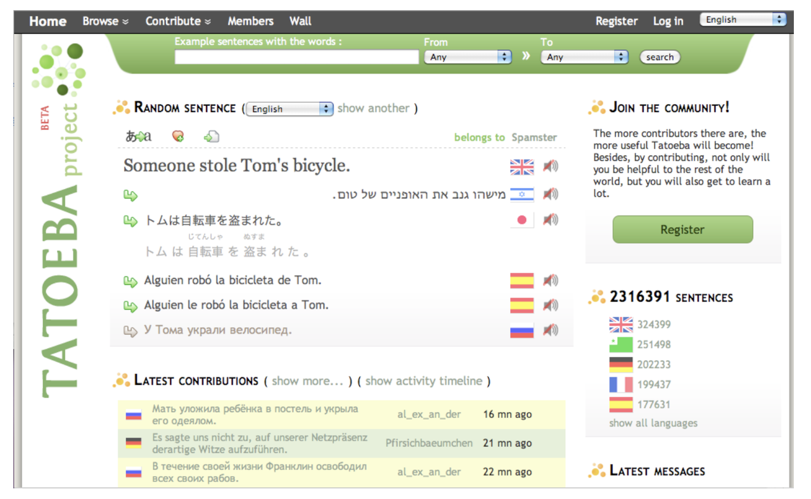Click German flag in sentence statistics
811x499 pixels.
[x=621, y=365]
